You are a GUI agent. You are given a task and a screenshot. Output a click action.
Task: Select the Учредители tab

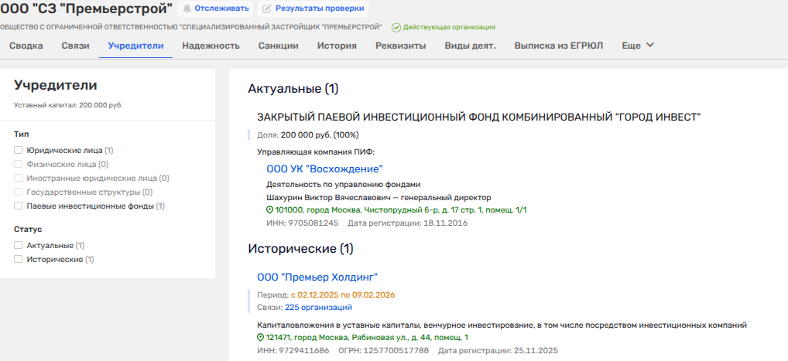click(x=135, y=46)
